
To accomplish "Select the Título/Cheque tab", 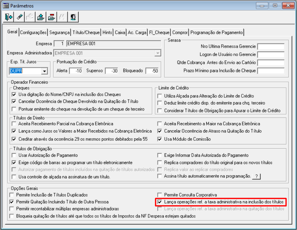I will pos(86,33).
